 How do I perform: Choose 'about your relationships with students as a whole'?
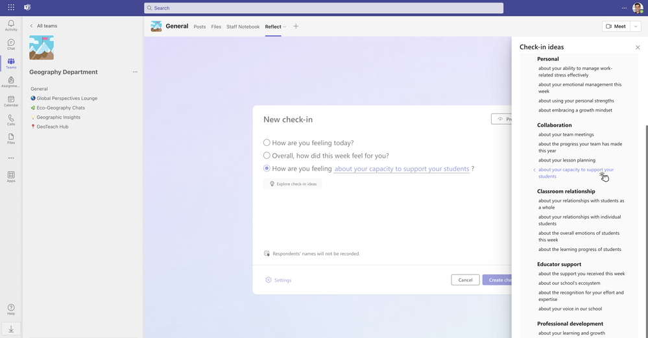[581, 204]
